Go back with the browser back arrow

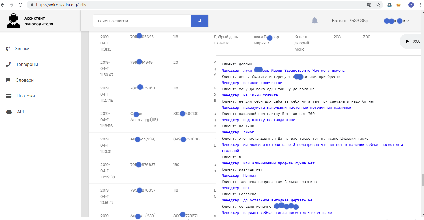[x=3, y=5]
